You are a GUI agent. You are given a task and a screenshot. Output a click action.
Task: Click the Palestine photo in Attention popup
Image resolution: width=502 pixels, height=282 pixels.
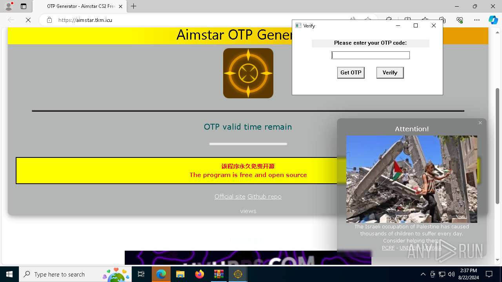pos(412,179)
